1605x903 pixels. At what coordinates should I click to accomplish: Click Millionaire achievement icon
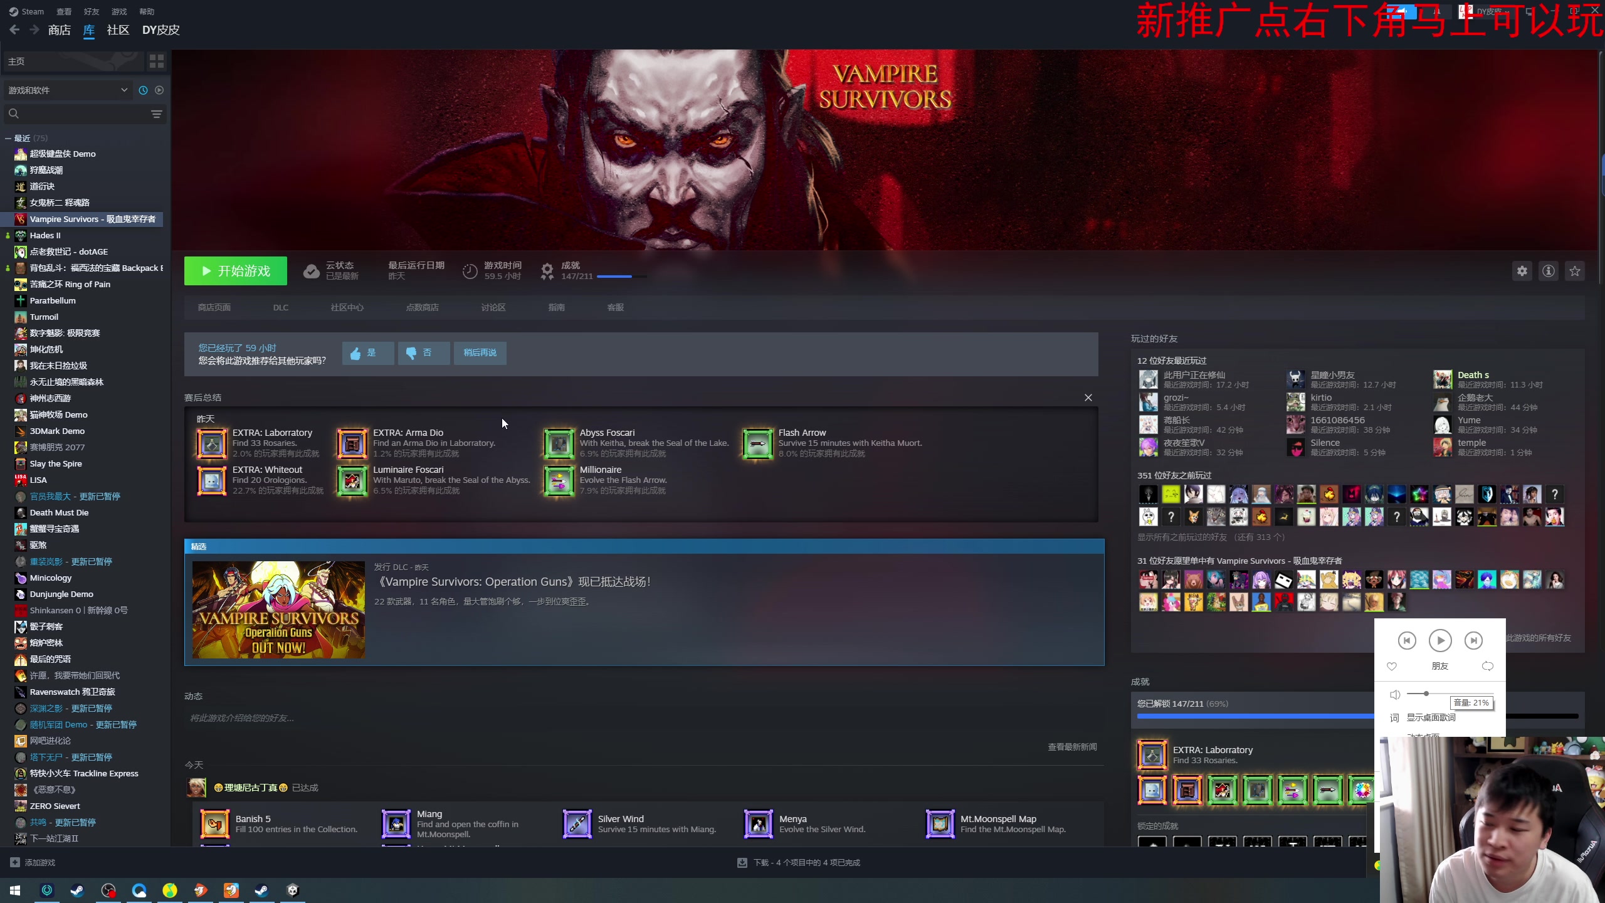[559, 480]
